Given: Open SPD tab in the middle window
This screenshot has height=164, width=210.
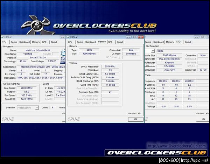Looking at the screenshot, I should (110, 42).
